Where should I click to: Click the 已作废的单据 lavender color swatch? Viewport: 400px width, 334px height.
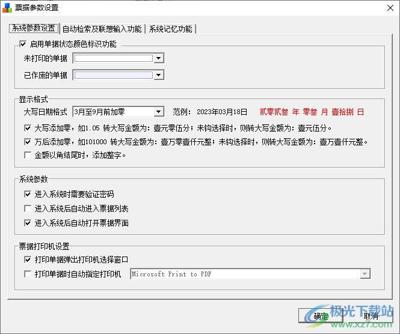[x=113, y=75]
